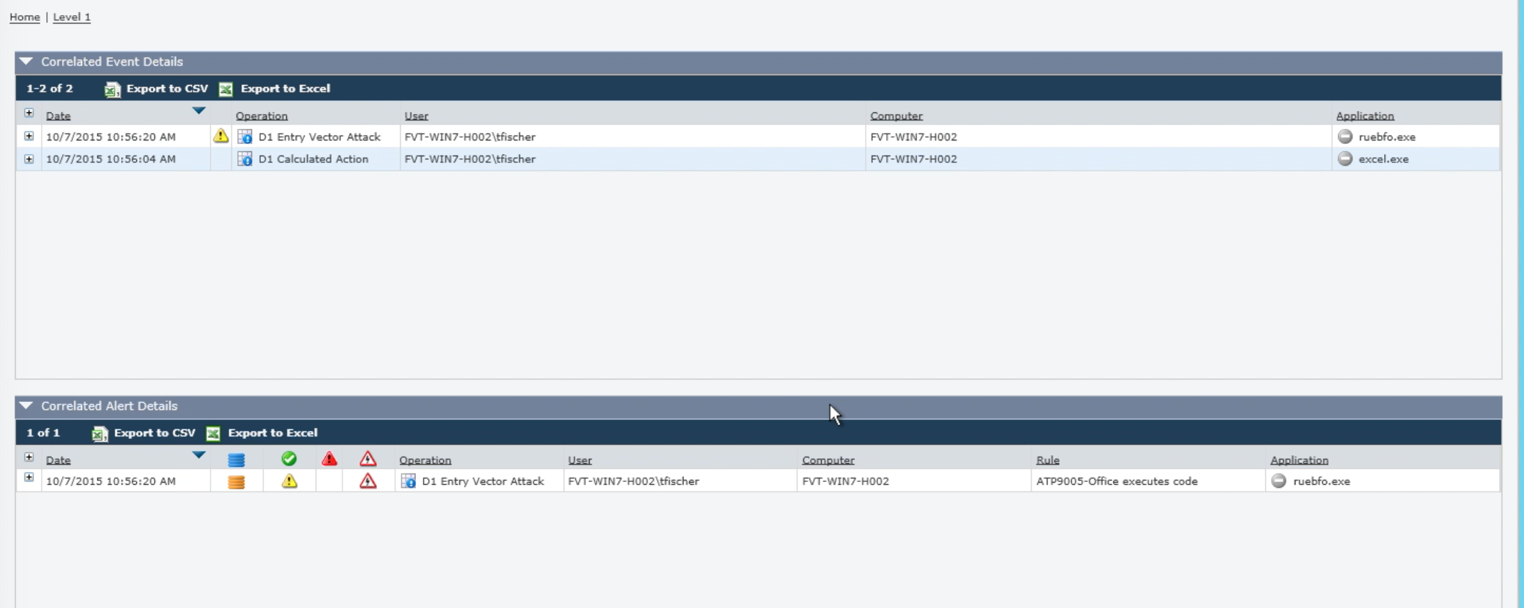Click CSV icon in Event Details toolbar

click(x=112, y=89)
